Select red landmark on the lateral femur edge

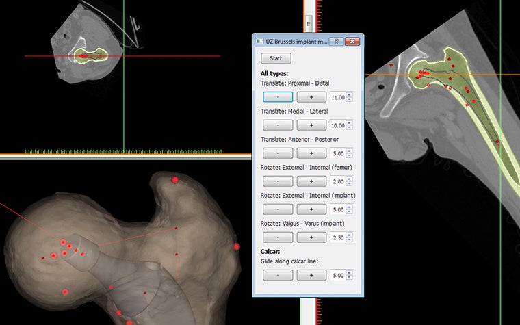[x=237, y=246]
